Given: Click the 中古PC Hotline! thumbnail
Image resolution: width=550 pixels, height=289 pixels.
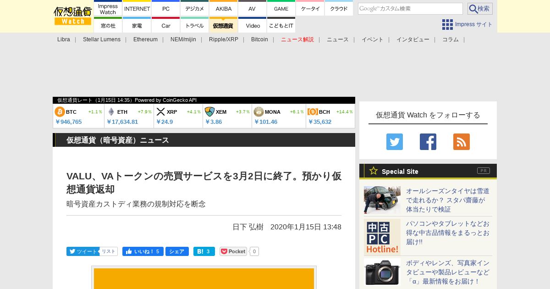Looking at the screenshot, I should click(382, 237).
